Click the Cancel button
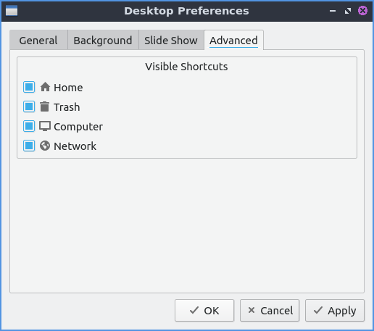Viewport: 374px width, 331px height. click(x=270, y=311)
